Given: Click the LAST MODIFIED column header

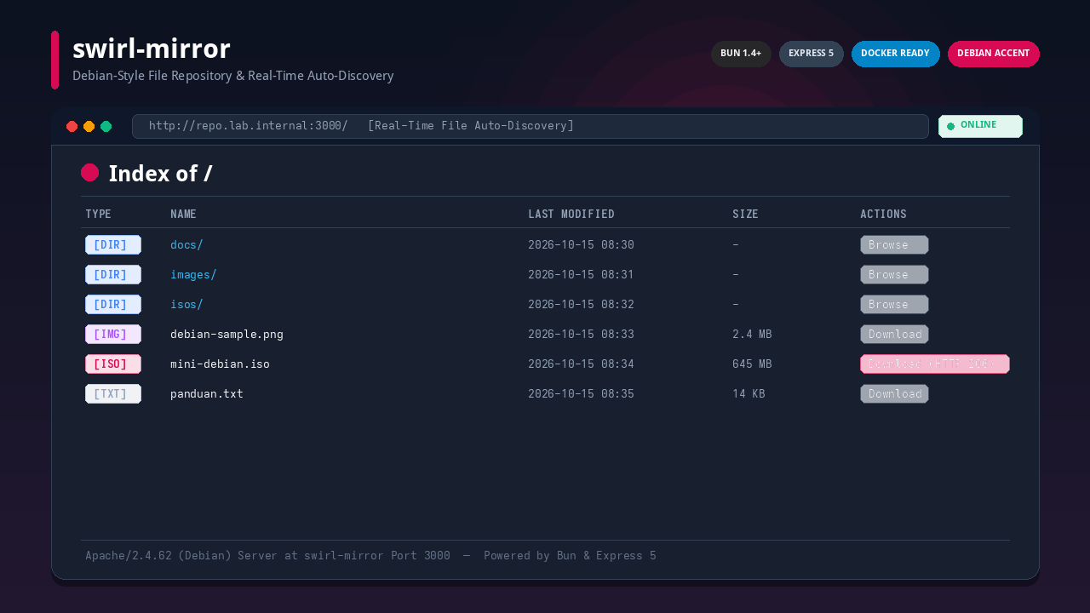Looking at the screenshot, I should pos(571,215).
